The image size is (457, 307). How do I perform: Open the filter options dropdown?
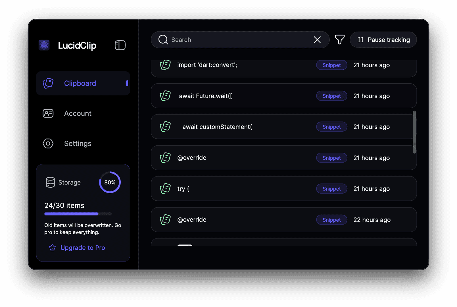click(340, 40)
